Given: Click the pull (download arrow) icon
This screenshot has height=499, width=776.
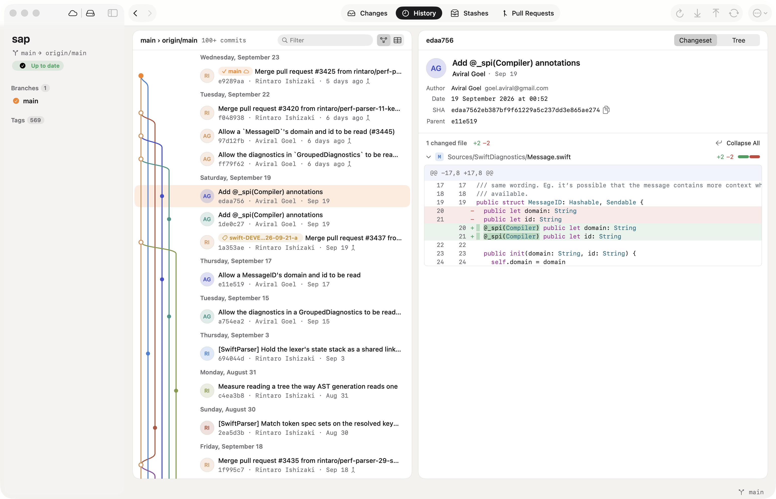Looking at the screenshot, I should click(697, 13).
